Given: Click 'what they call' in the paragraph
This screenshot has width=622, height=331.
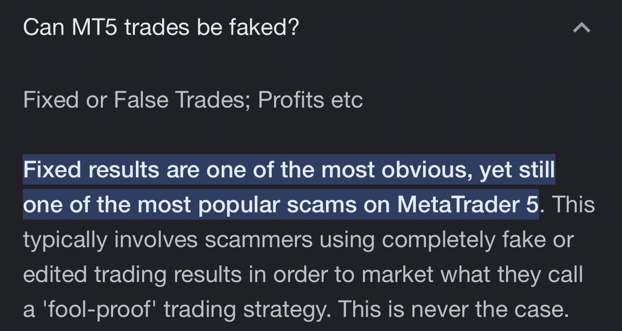Looking at the screenshot, I should click(526, 274).
